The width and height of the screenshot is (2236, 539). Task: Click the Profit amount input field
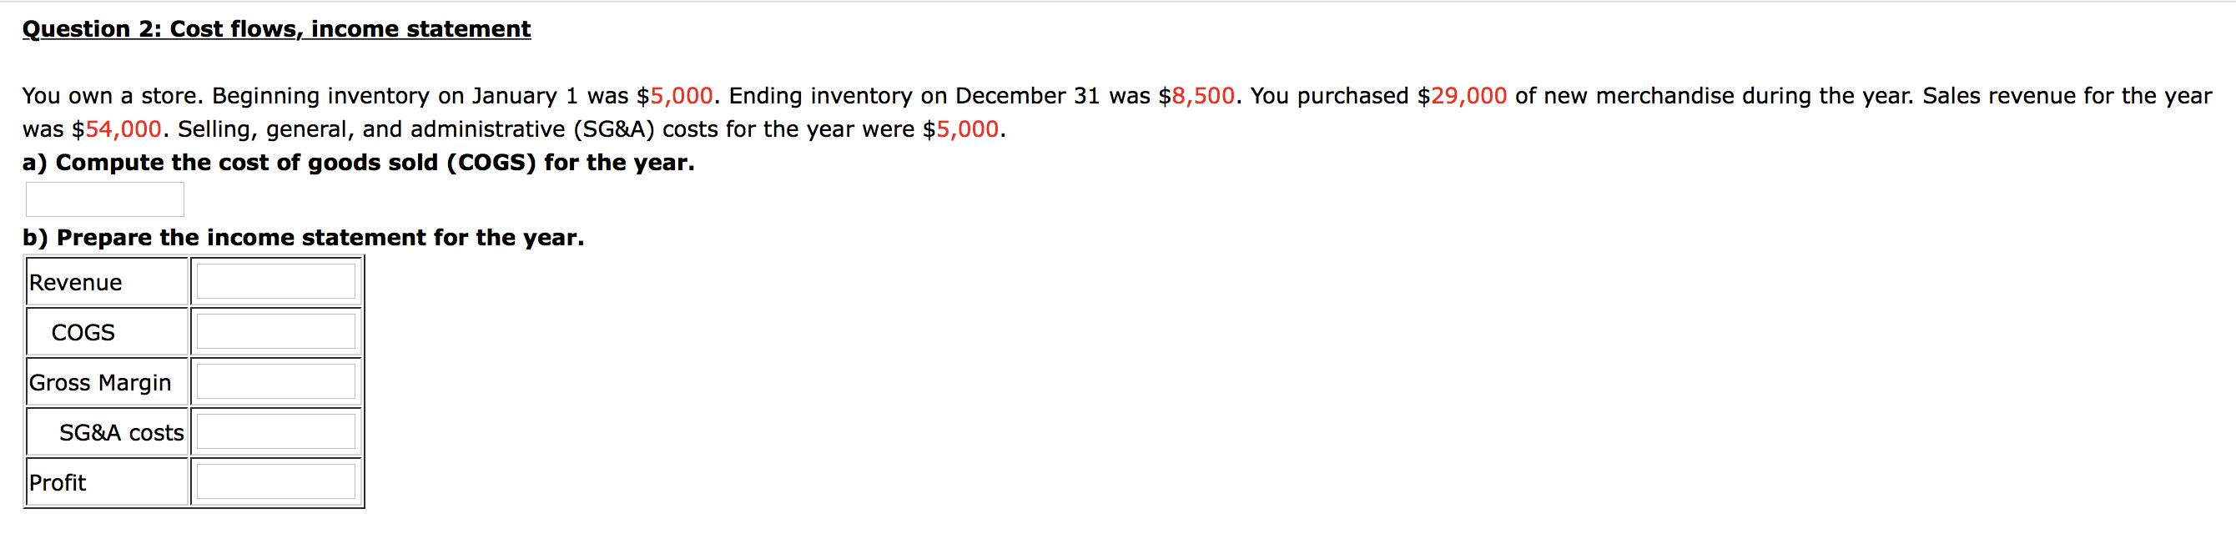coord(275,481)
